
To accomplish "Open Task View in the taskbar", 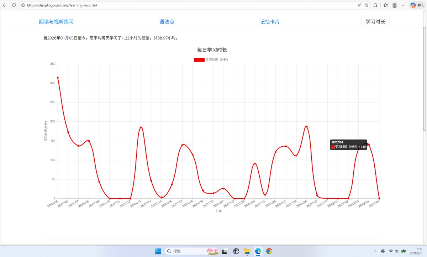I will tap(225, 251).
